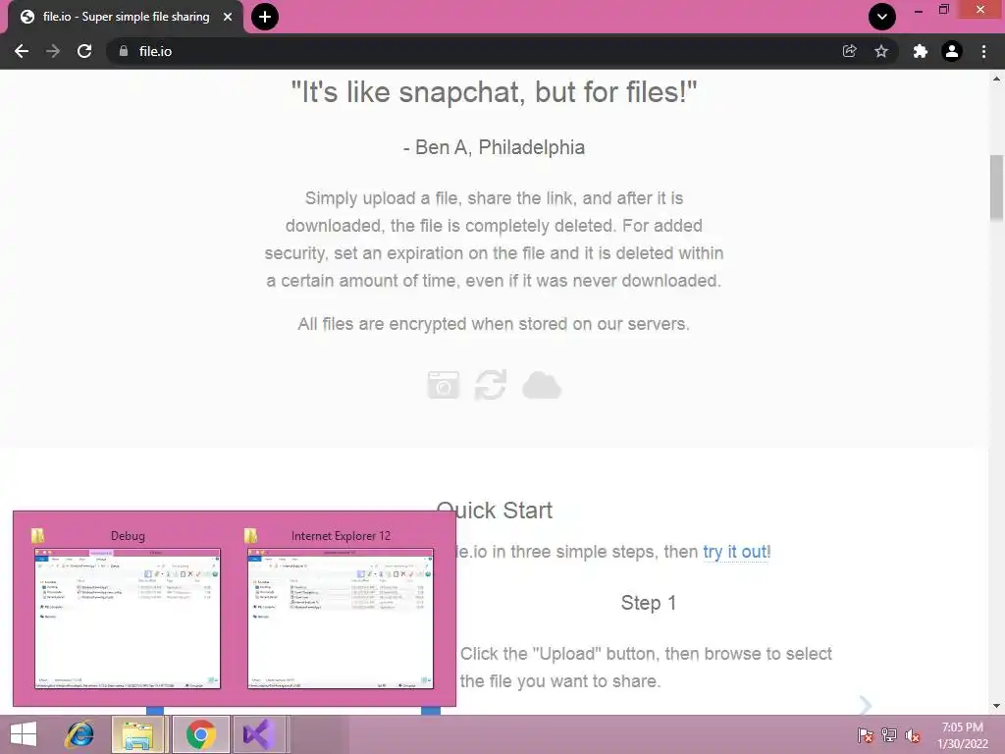Open Chrome profile avatar

952,51
